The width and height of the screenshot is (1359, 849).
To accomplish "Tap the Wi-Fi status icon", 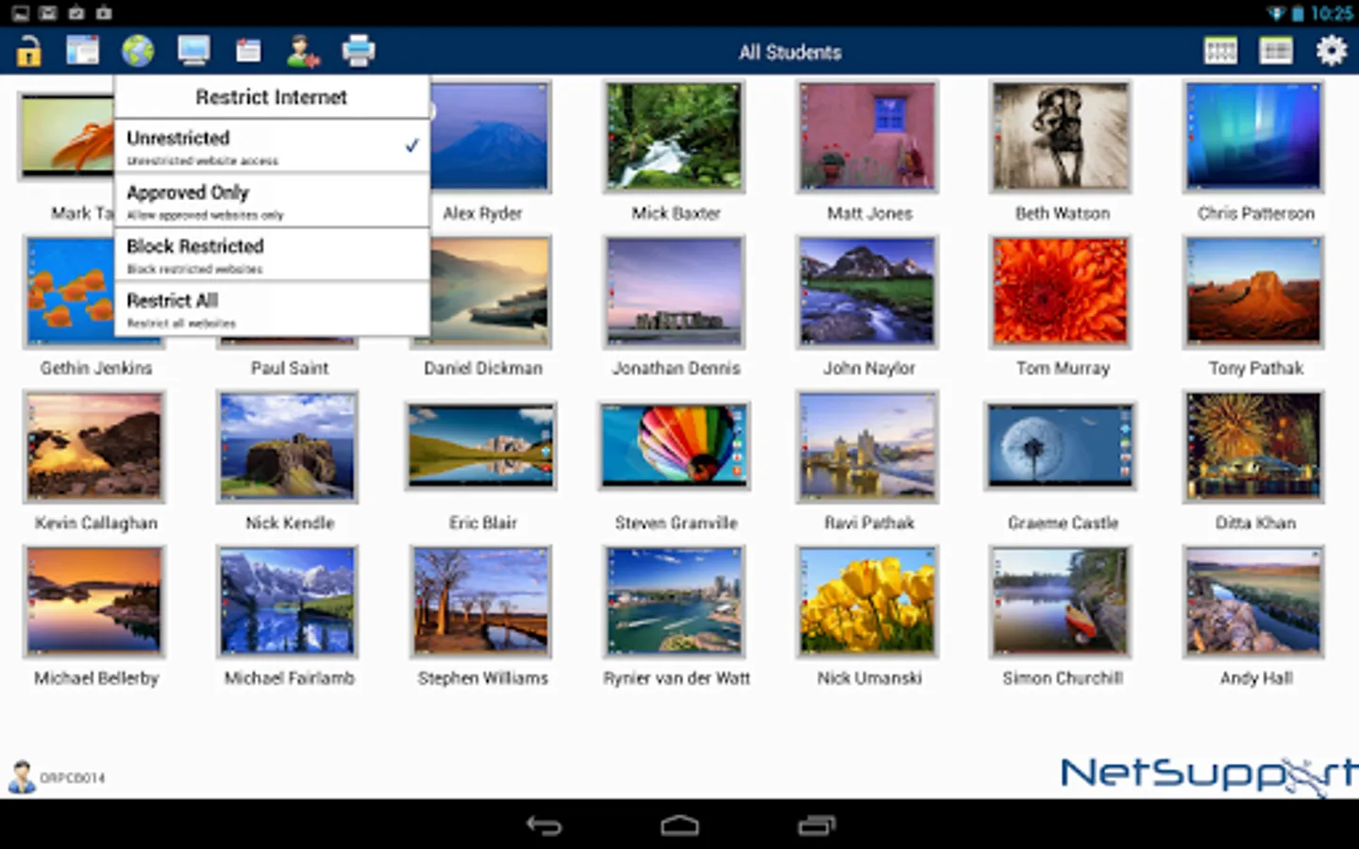I will point(1276,13).
